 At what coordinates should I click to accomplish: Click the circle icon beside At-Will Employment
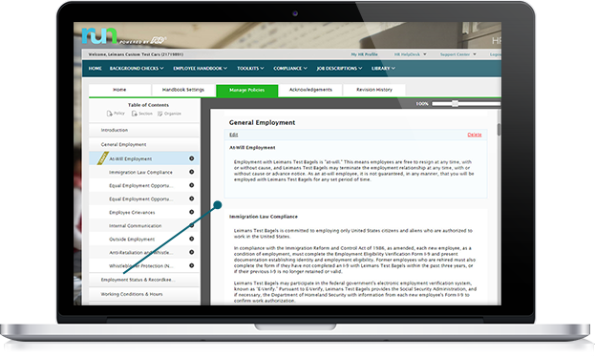pos(192,158)
